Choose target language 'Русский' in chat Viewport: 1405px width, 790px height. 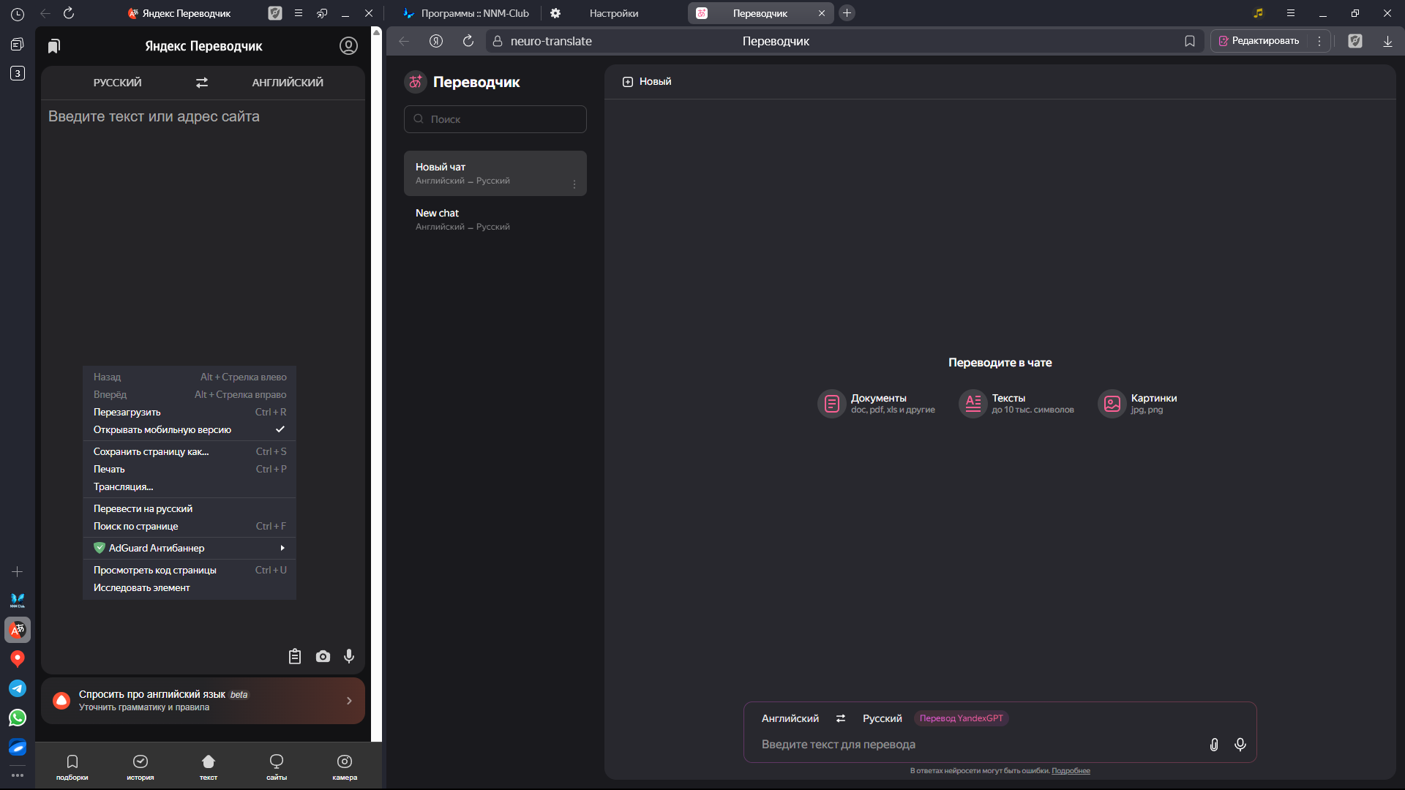(883, 718)
